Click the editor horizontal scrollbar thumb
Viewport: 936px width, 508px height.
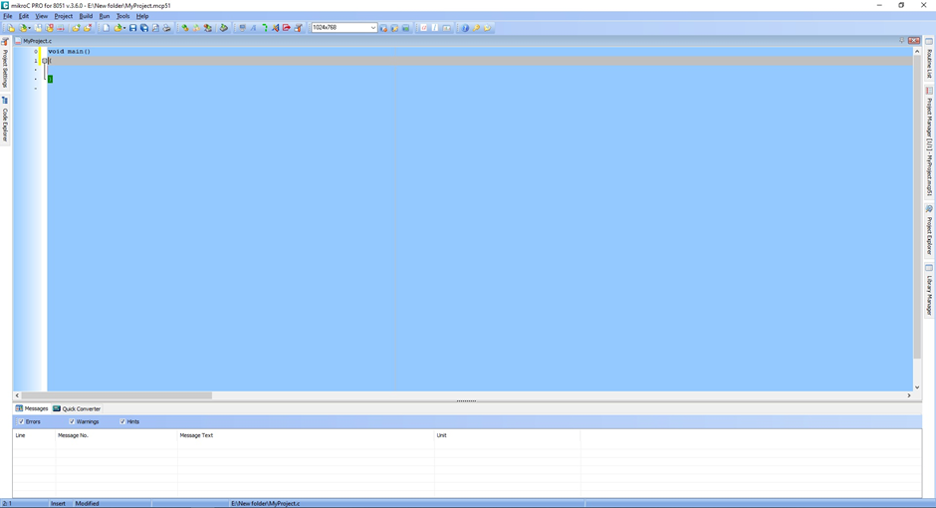[x=117, y=395]
